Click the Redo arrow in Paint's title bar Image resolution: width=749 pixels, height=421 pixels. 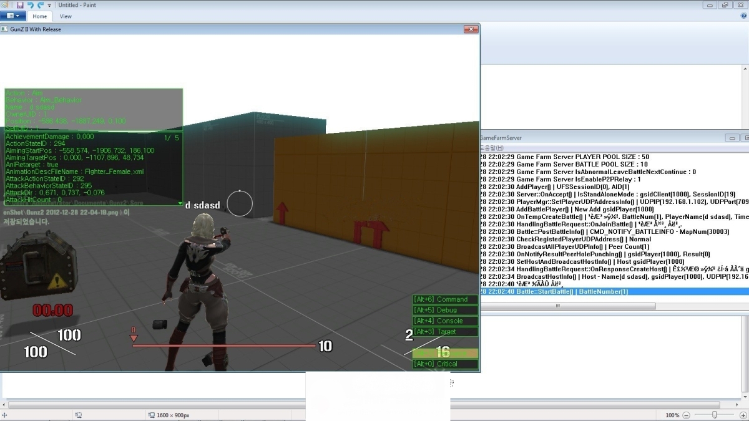(41, 5)
